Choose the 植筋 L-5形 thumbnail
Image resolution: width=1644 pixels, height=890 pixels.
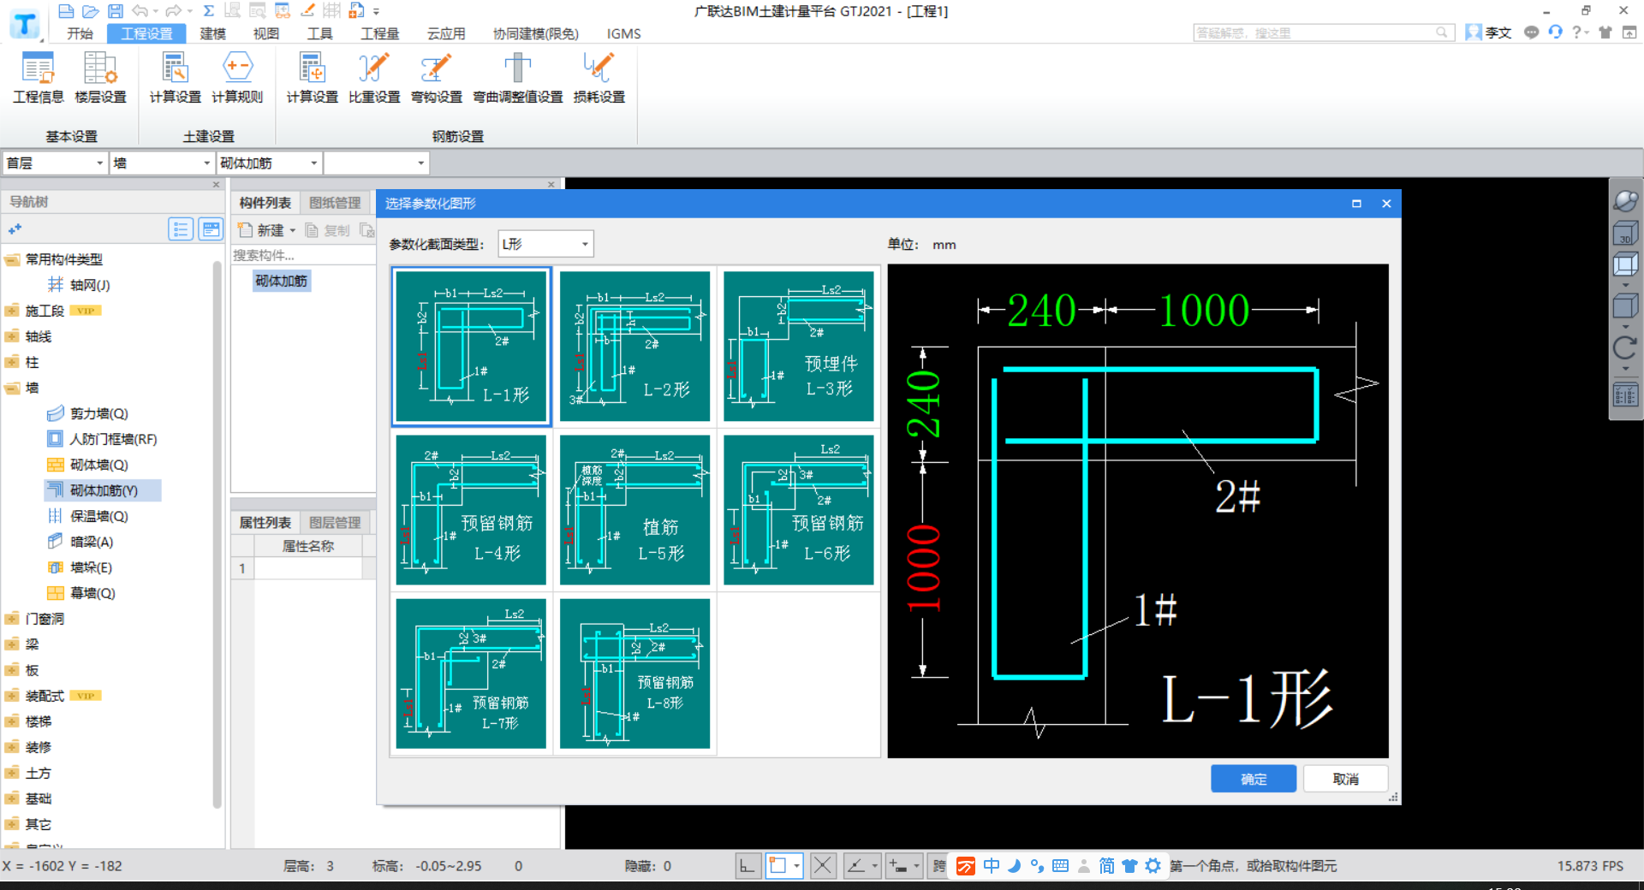[634, 510]
